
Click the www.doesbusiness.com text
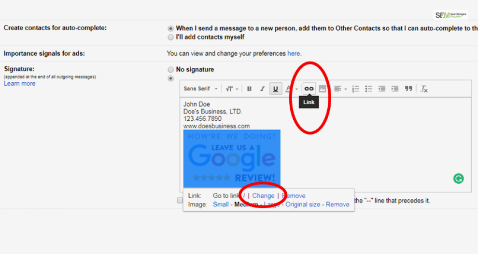[x=216, y=126]
